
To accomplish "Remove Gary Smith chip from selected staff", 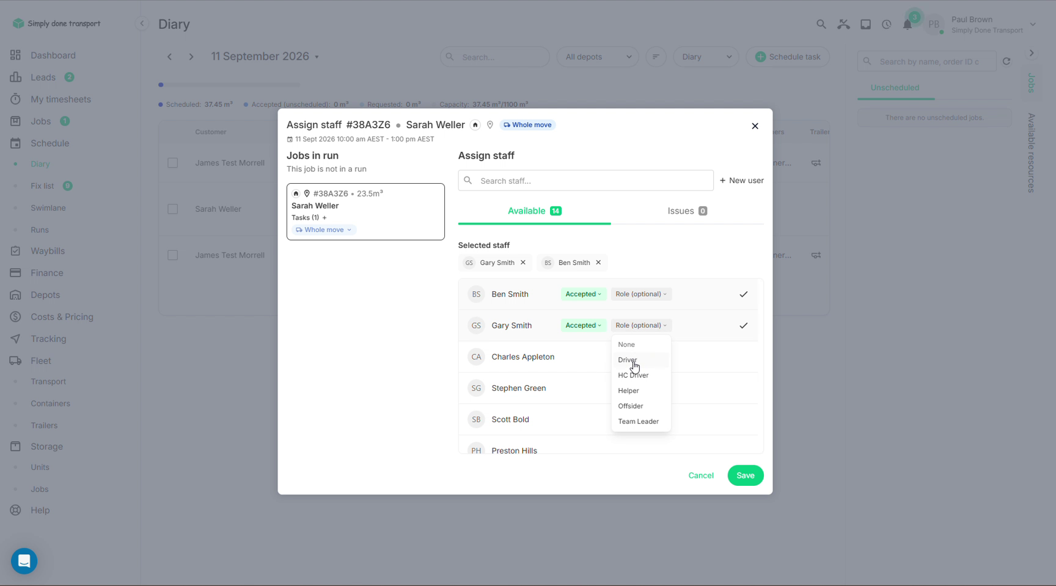I will [523, 262].
